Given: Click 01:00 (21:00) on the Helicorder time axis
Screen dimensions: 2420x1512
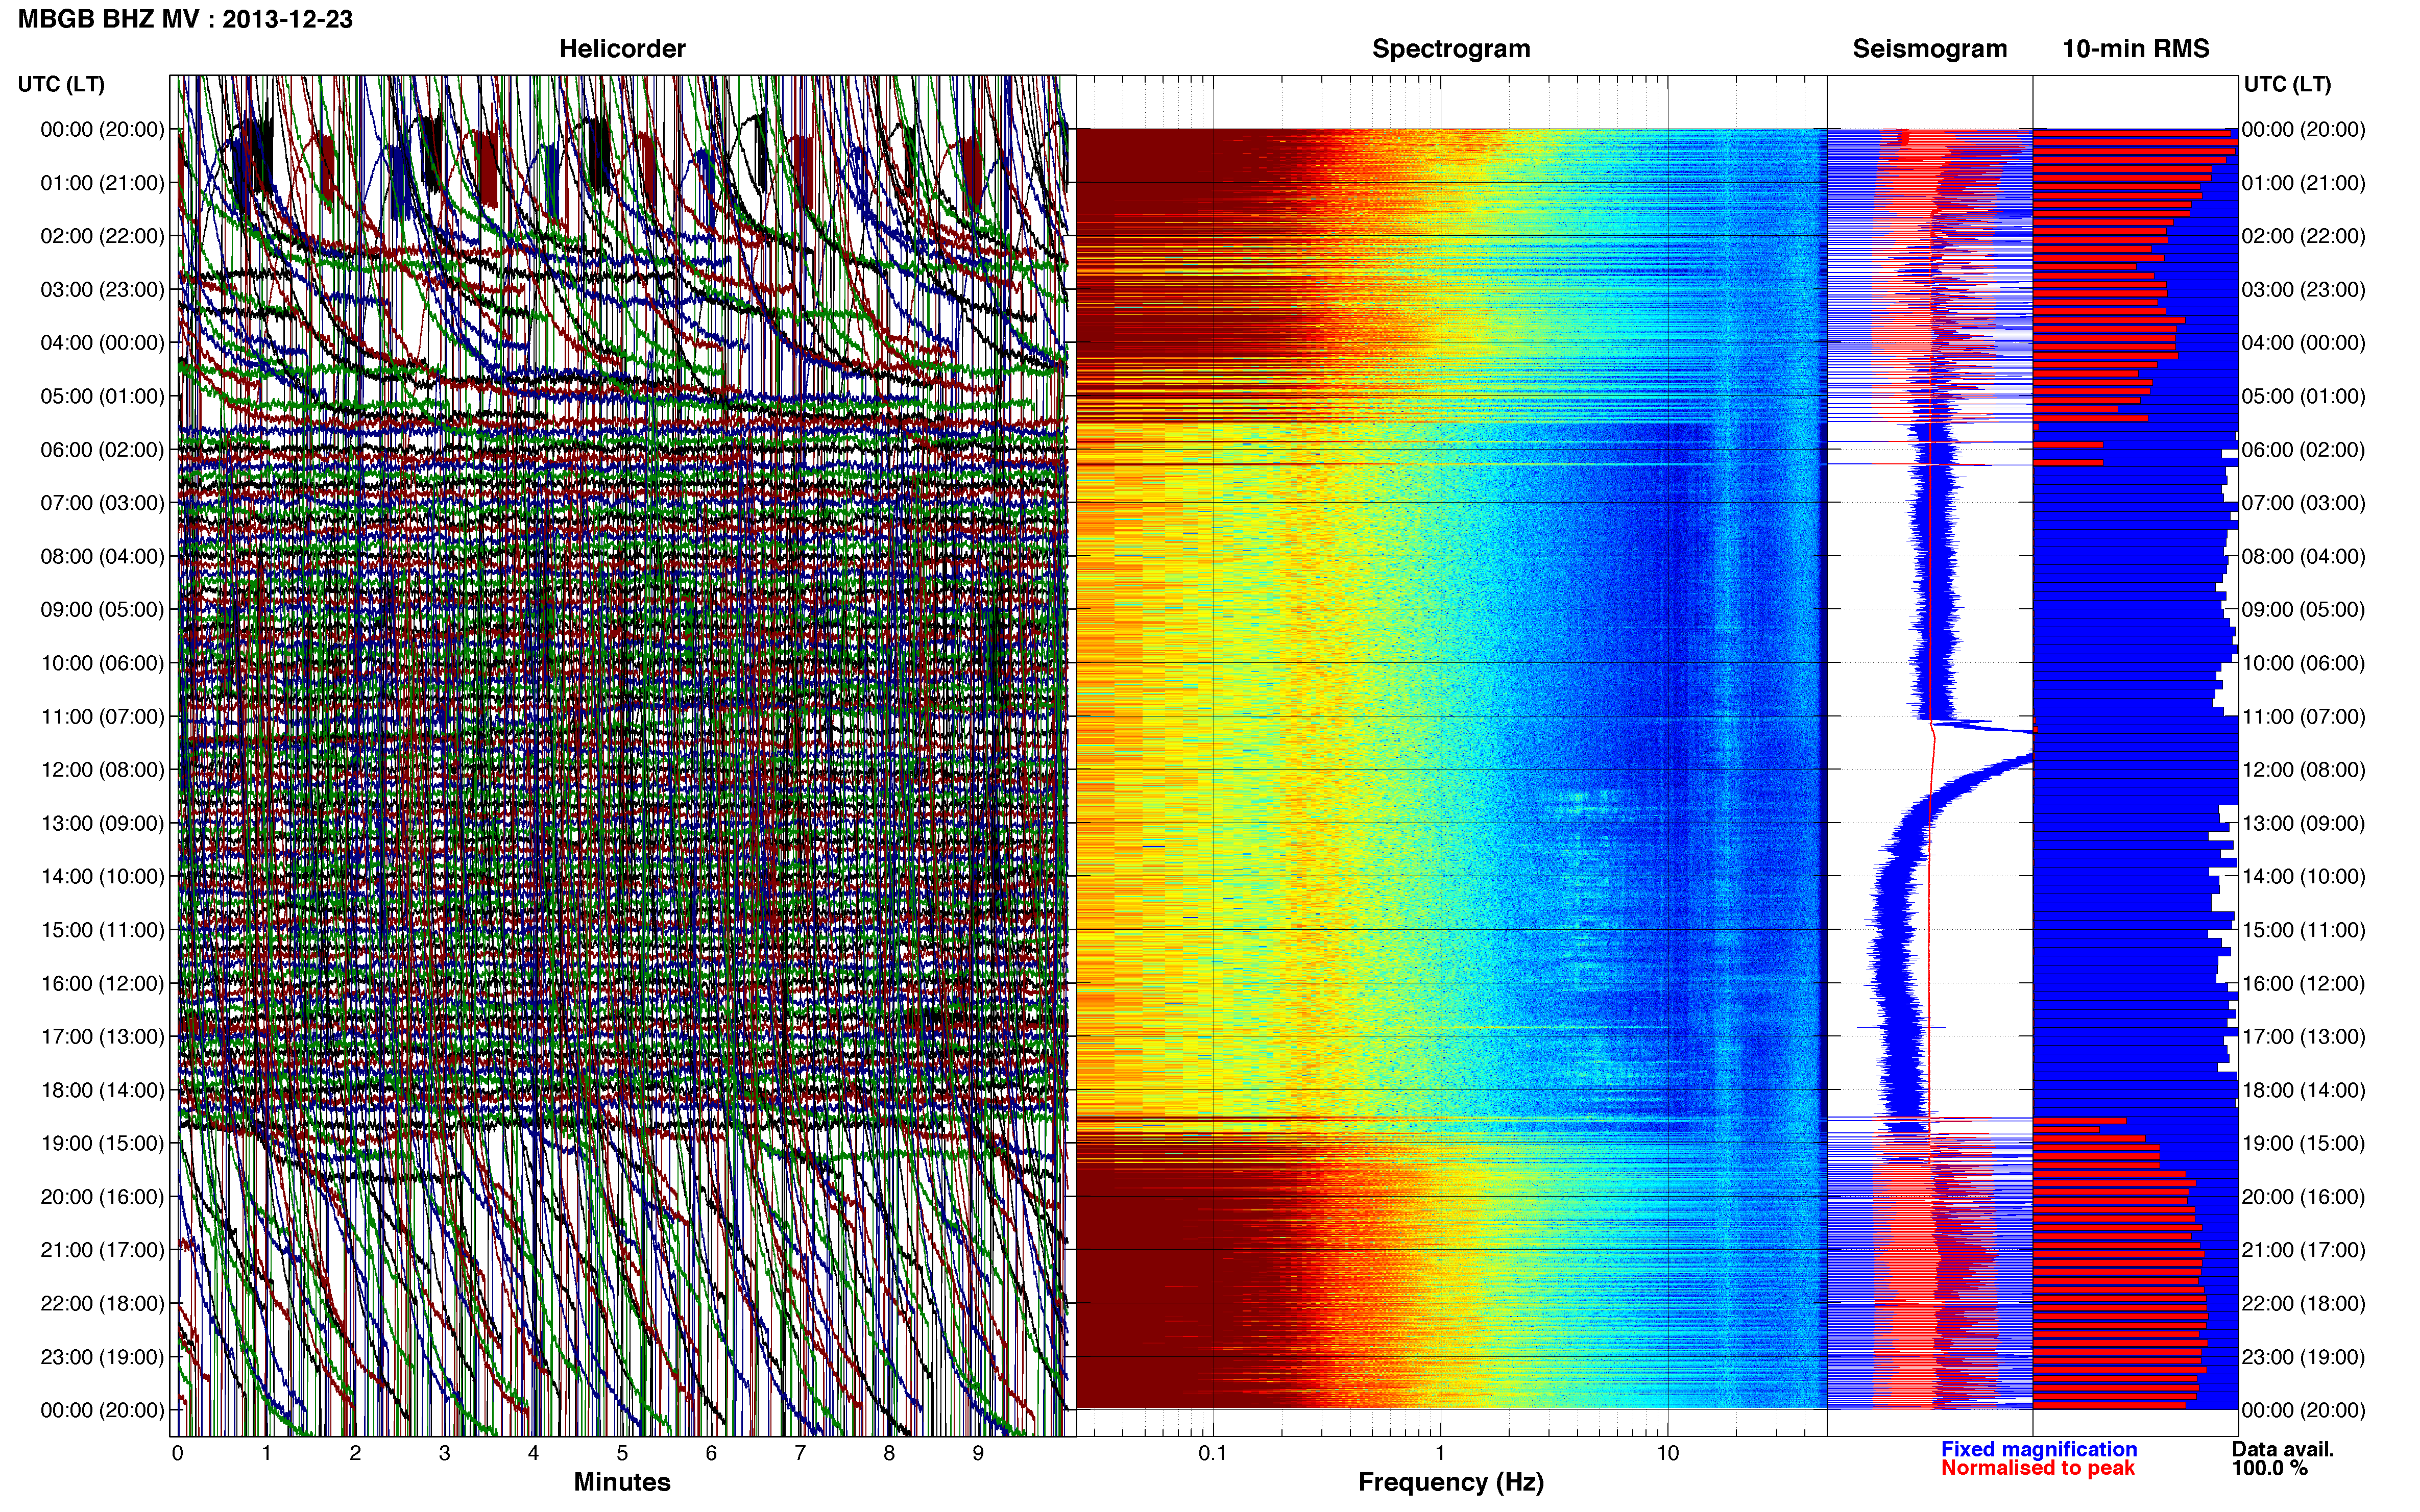Looking at the screenshot, I should coord(102,183).
